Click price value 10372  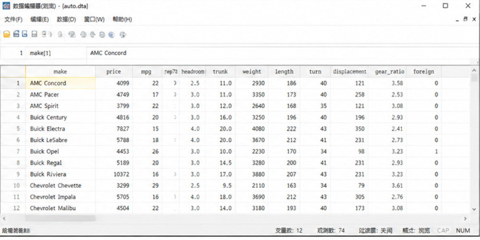[114, 174]
